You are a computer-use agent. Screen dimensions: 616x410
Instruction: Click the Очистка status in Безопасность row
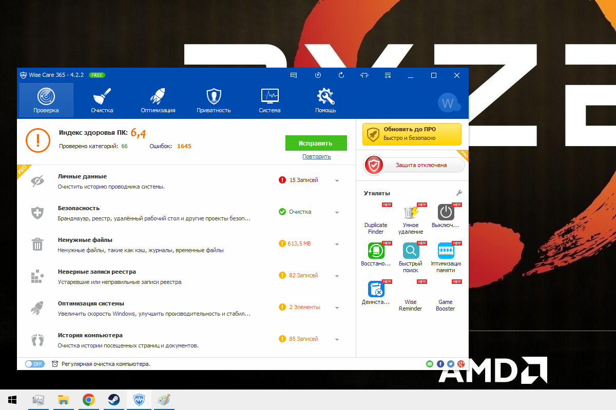click(x=300, y=212)
